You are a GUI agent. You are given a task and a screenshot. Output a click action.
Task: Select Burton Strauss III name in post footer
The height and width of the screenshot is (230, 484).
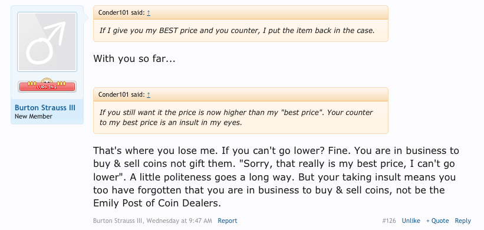click(119, 221)
